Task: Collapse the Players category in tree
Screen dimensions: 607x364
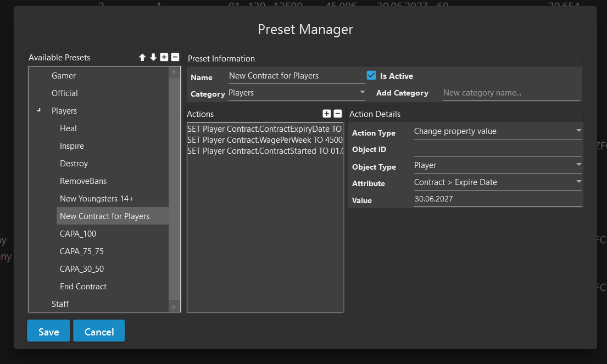Action: (38, 111)
